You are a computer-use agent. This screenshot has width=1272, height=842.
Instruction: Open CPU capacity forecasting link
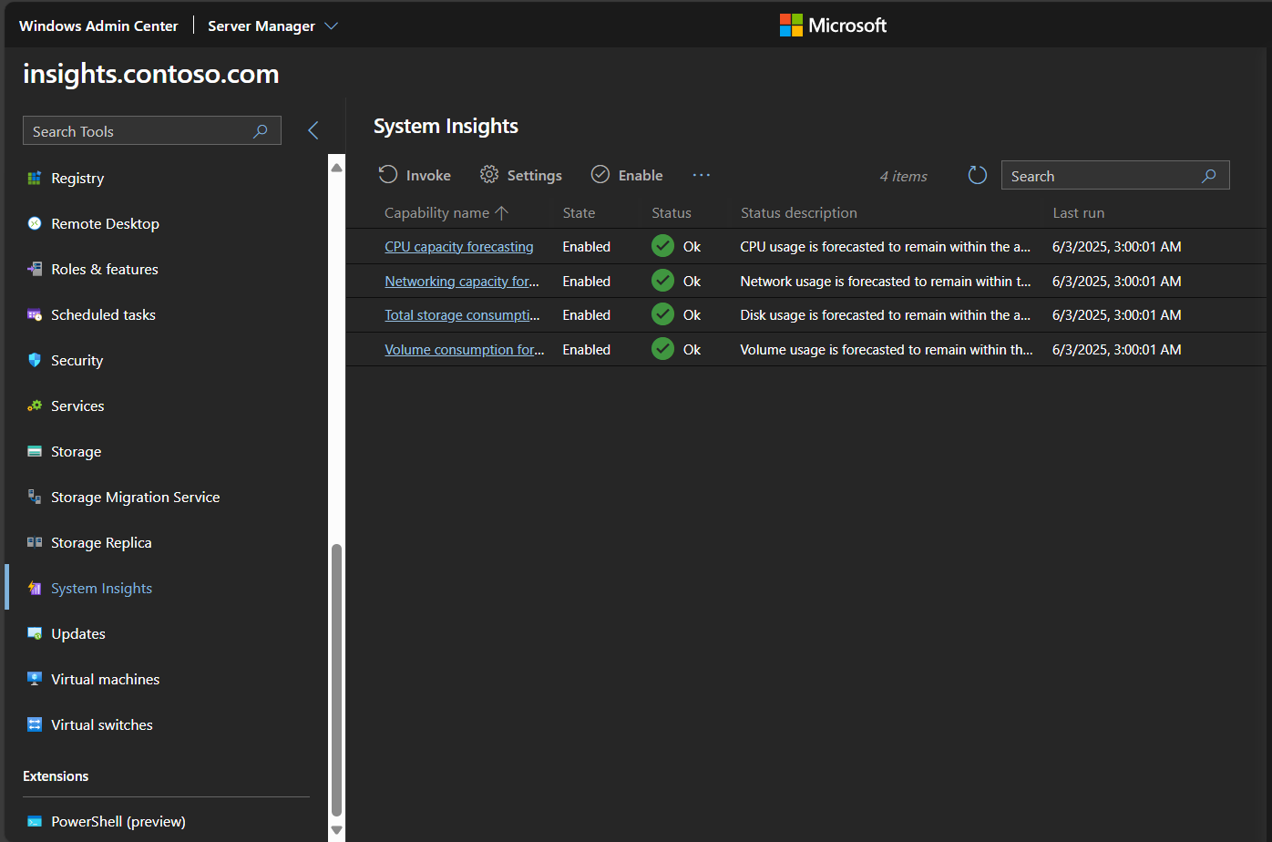click(458, 247)
